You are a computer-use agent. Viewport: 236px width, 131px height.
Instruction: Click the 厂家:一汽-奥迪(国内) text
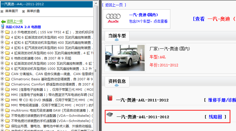click(169, 49)
